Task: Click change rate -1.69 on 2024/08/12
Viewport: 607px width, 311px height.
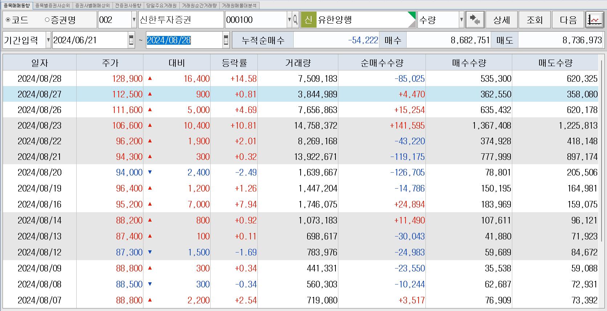Action: pos(246,252)
